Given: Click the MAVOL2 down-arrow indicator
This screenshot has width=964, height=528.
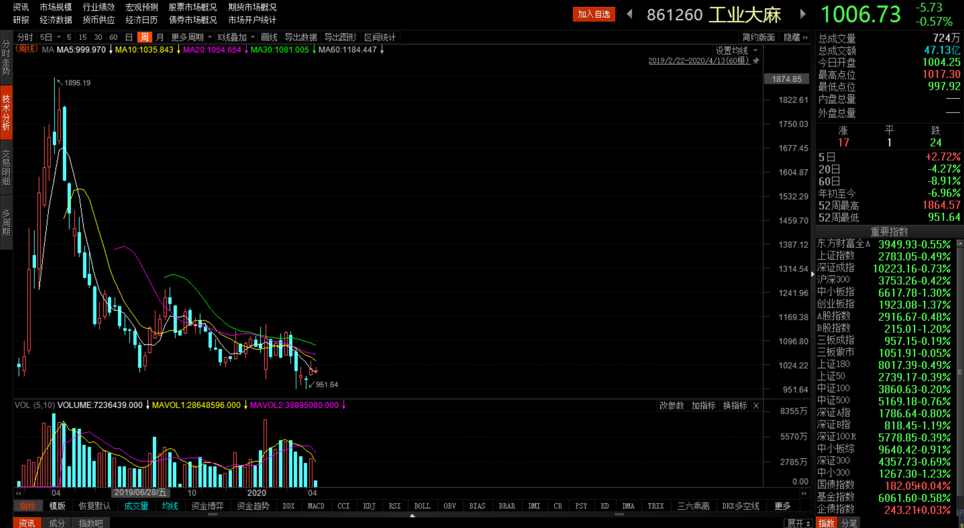Looking at the screenshot, I should click(344, 405).
